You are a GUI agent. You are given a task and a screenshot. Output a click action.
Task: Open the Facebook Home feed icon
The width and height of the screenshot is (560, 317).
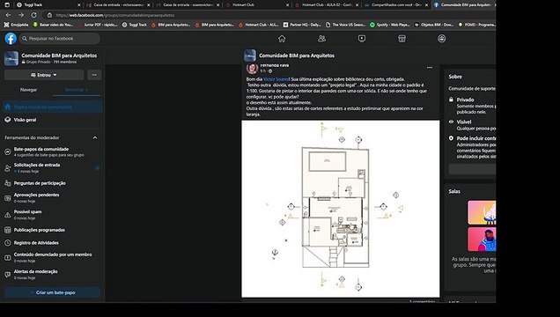(x=282, y=39)
